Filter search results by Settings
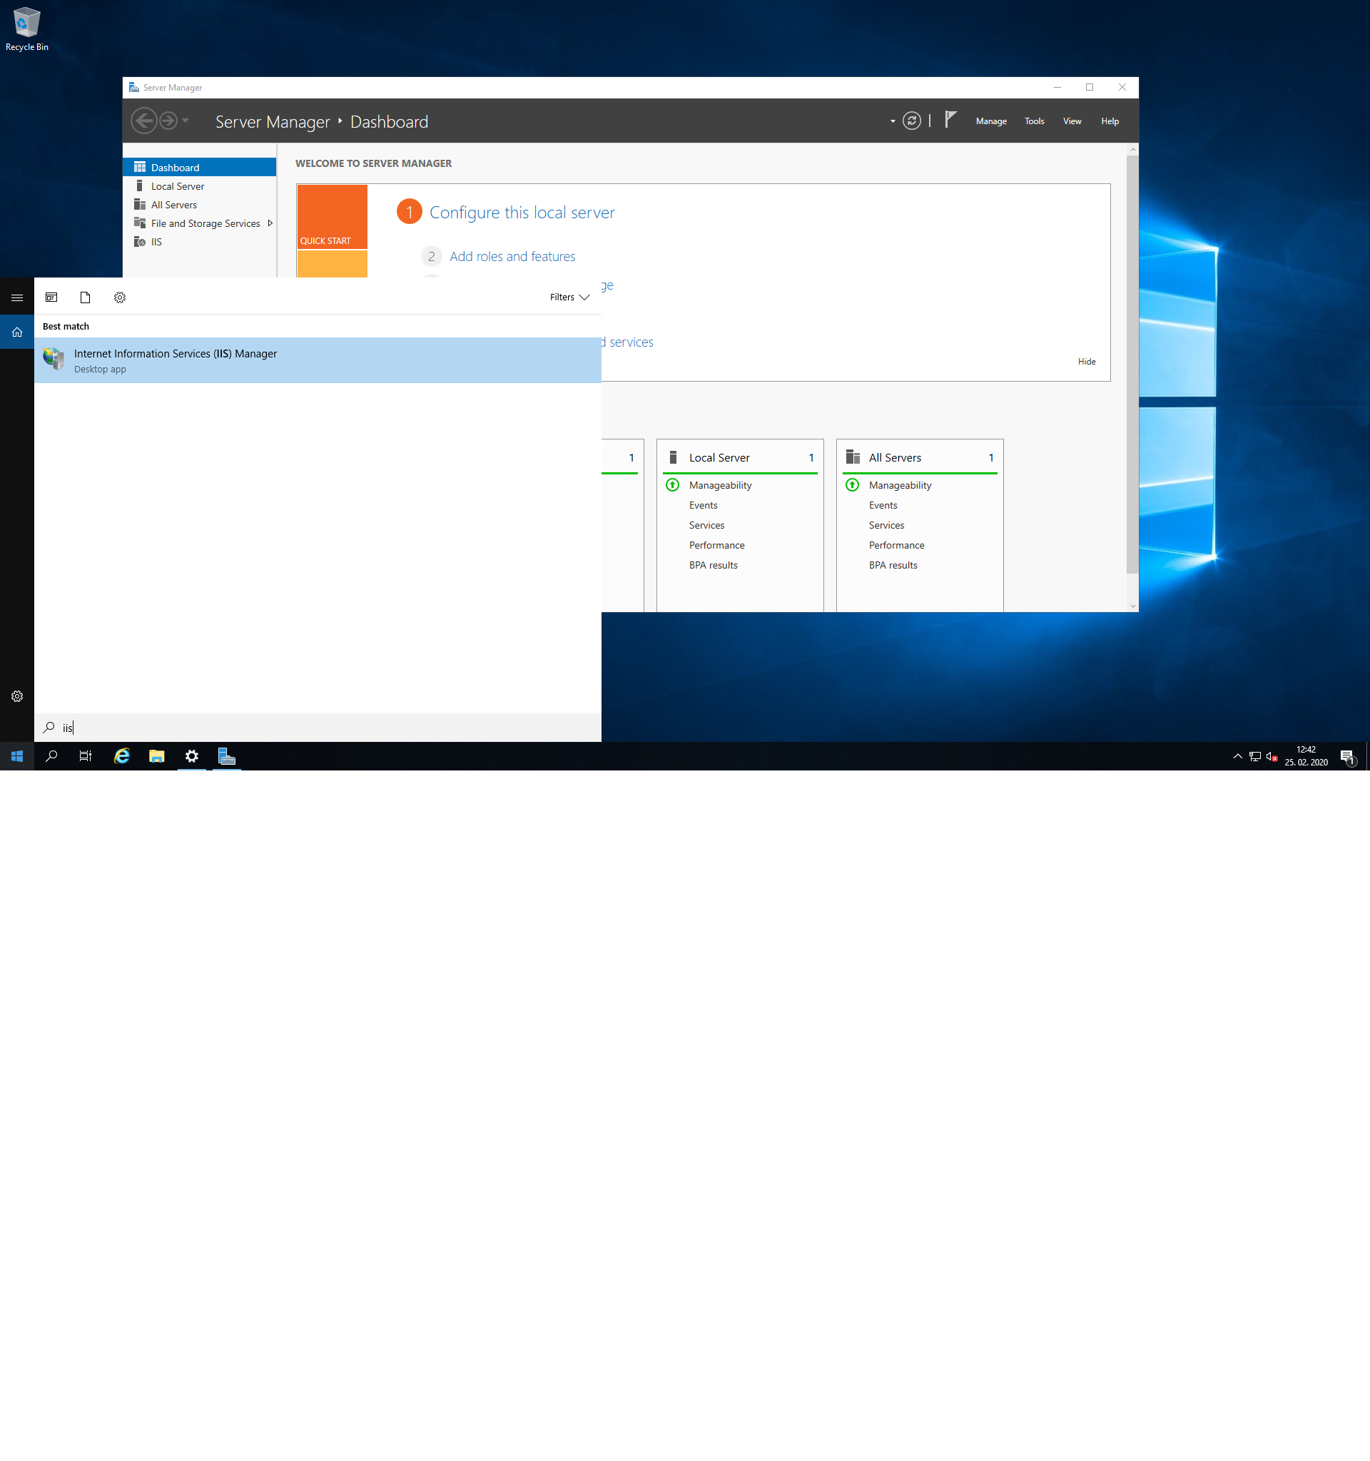This screenshot has height=1461, width=1370. click(120, 297)
